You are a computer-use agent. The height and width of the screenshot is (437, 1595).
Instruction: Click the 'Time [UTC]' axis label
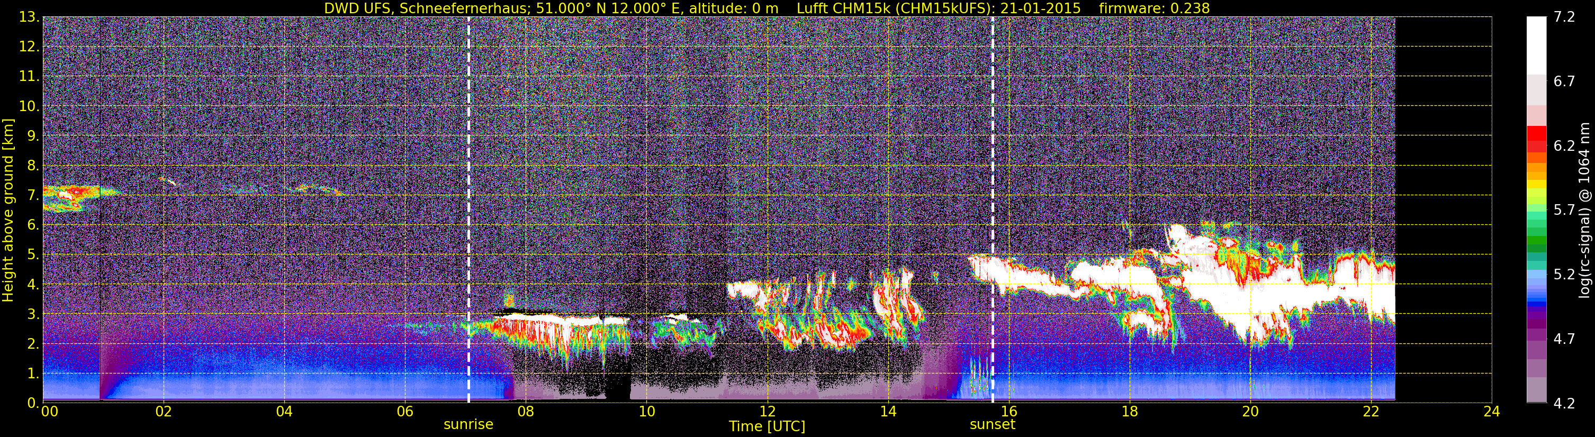click(767, 426)
